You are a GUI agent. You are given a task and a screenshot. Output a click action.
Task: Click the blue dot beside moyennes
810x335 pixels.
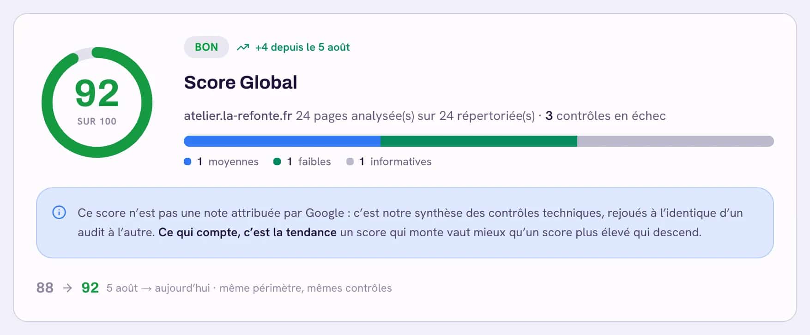(x=187, y=162)
